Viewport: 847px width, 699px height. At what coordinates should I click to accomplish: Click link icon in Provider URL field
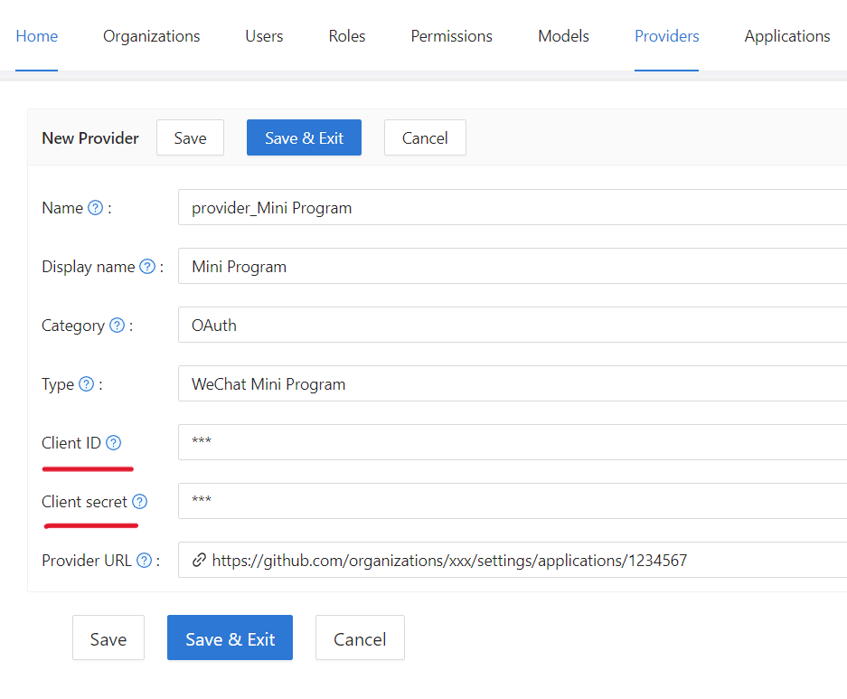[x=199, y=561]
